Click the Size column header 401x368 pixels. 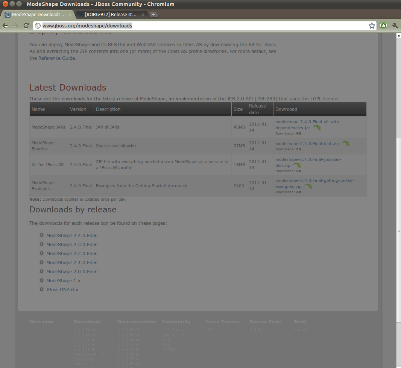coord(239,109)
